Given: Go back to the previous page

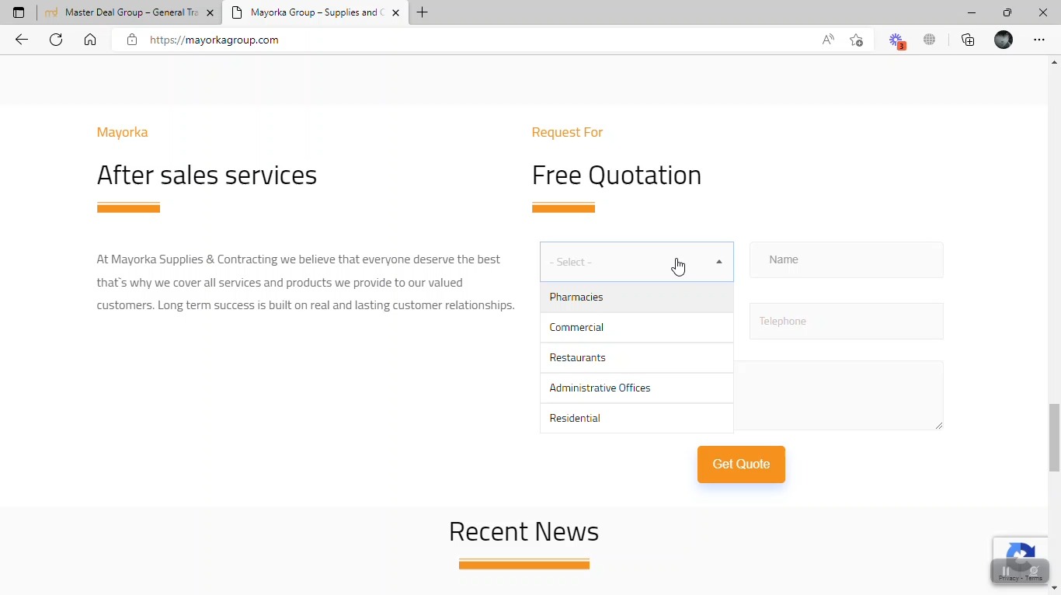Looking at the screenshot, I should click(x=22, y=40).
